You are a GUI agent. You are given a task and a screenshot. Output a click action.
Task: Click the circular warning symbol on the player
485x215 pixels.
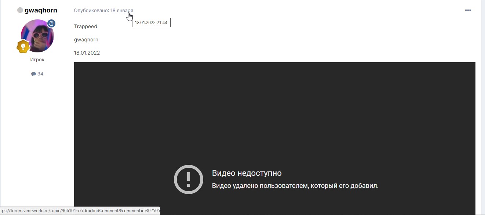point(188,179)
